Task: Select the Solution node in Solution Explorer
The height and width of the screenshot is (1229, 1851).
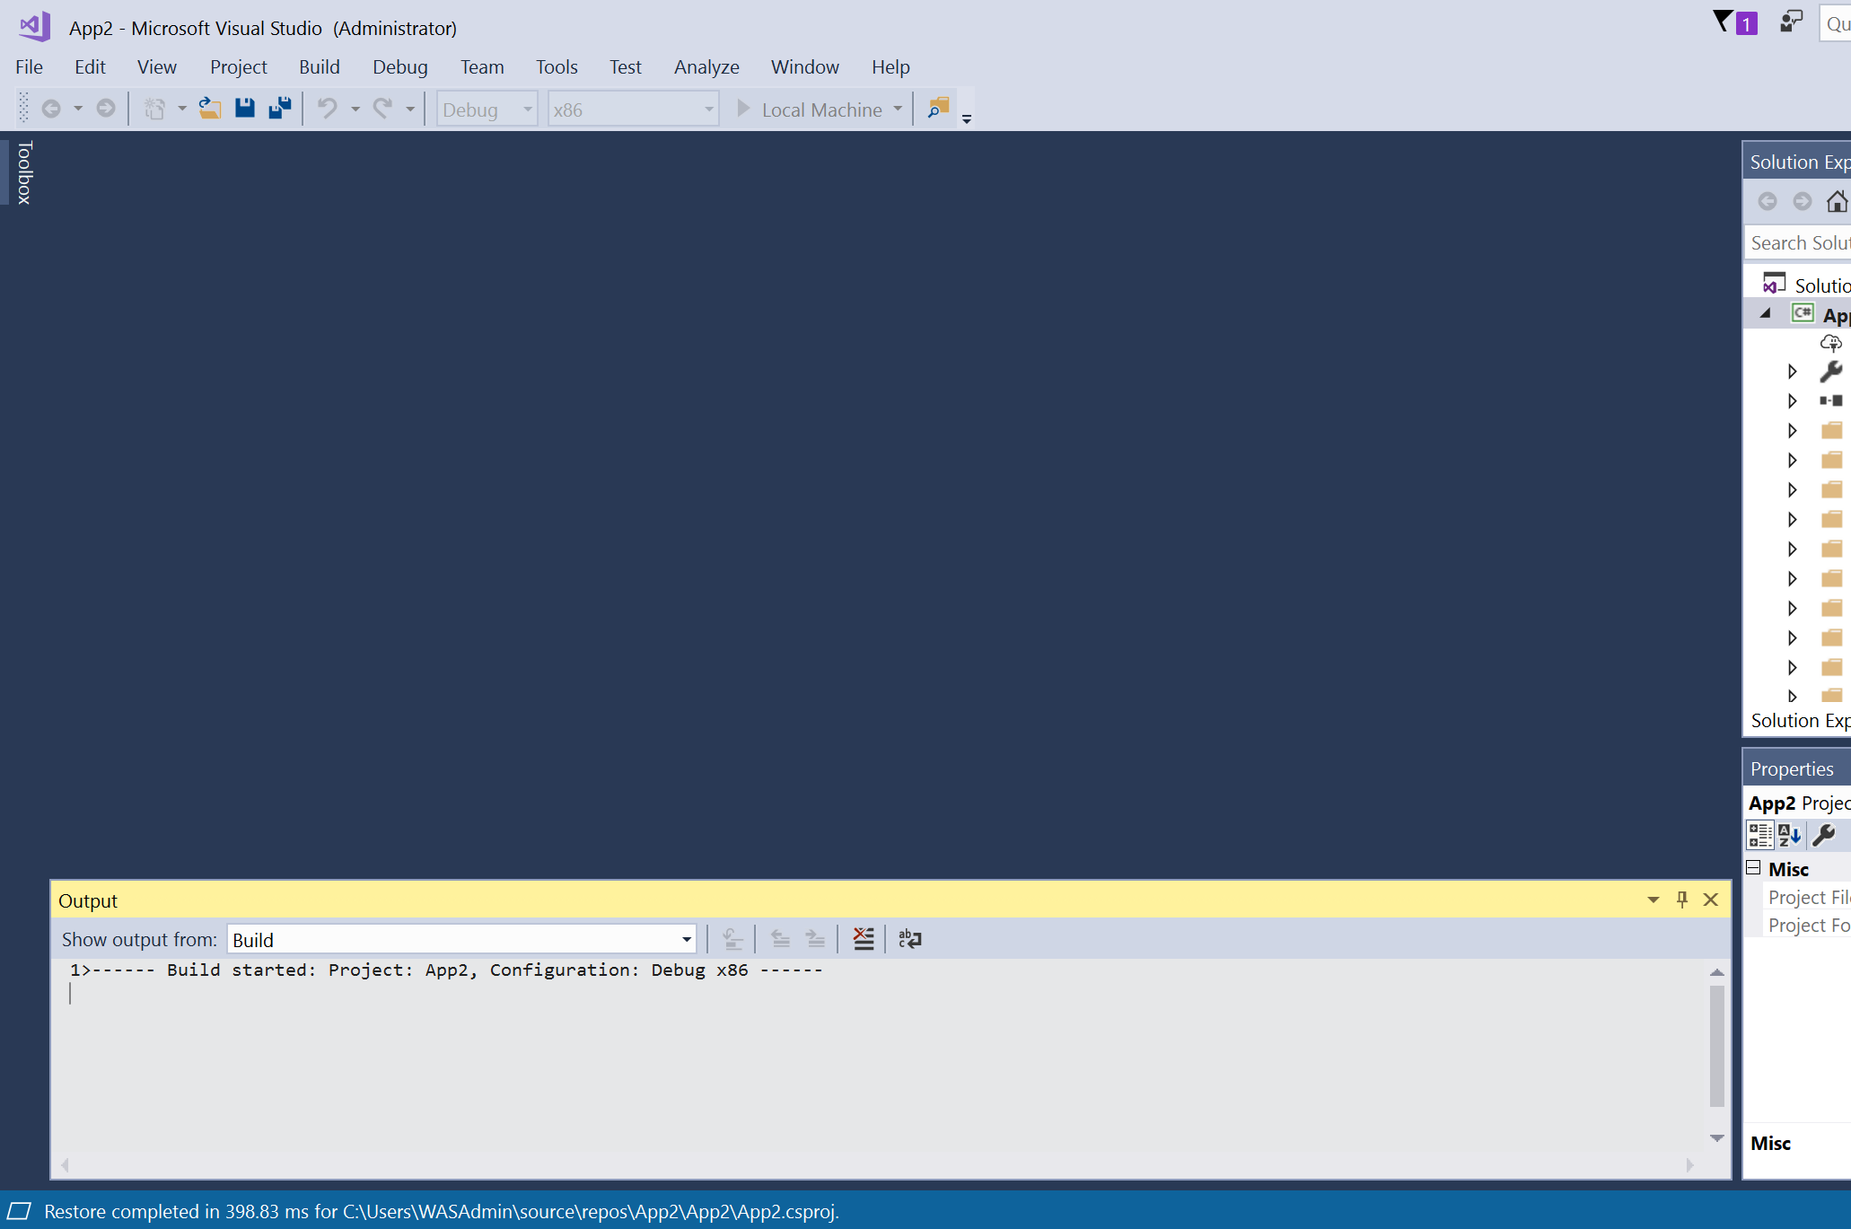Action: tap(1805, 285)
